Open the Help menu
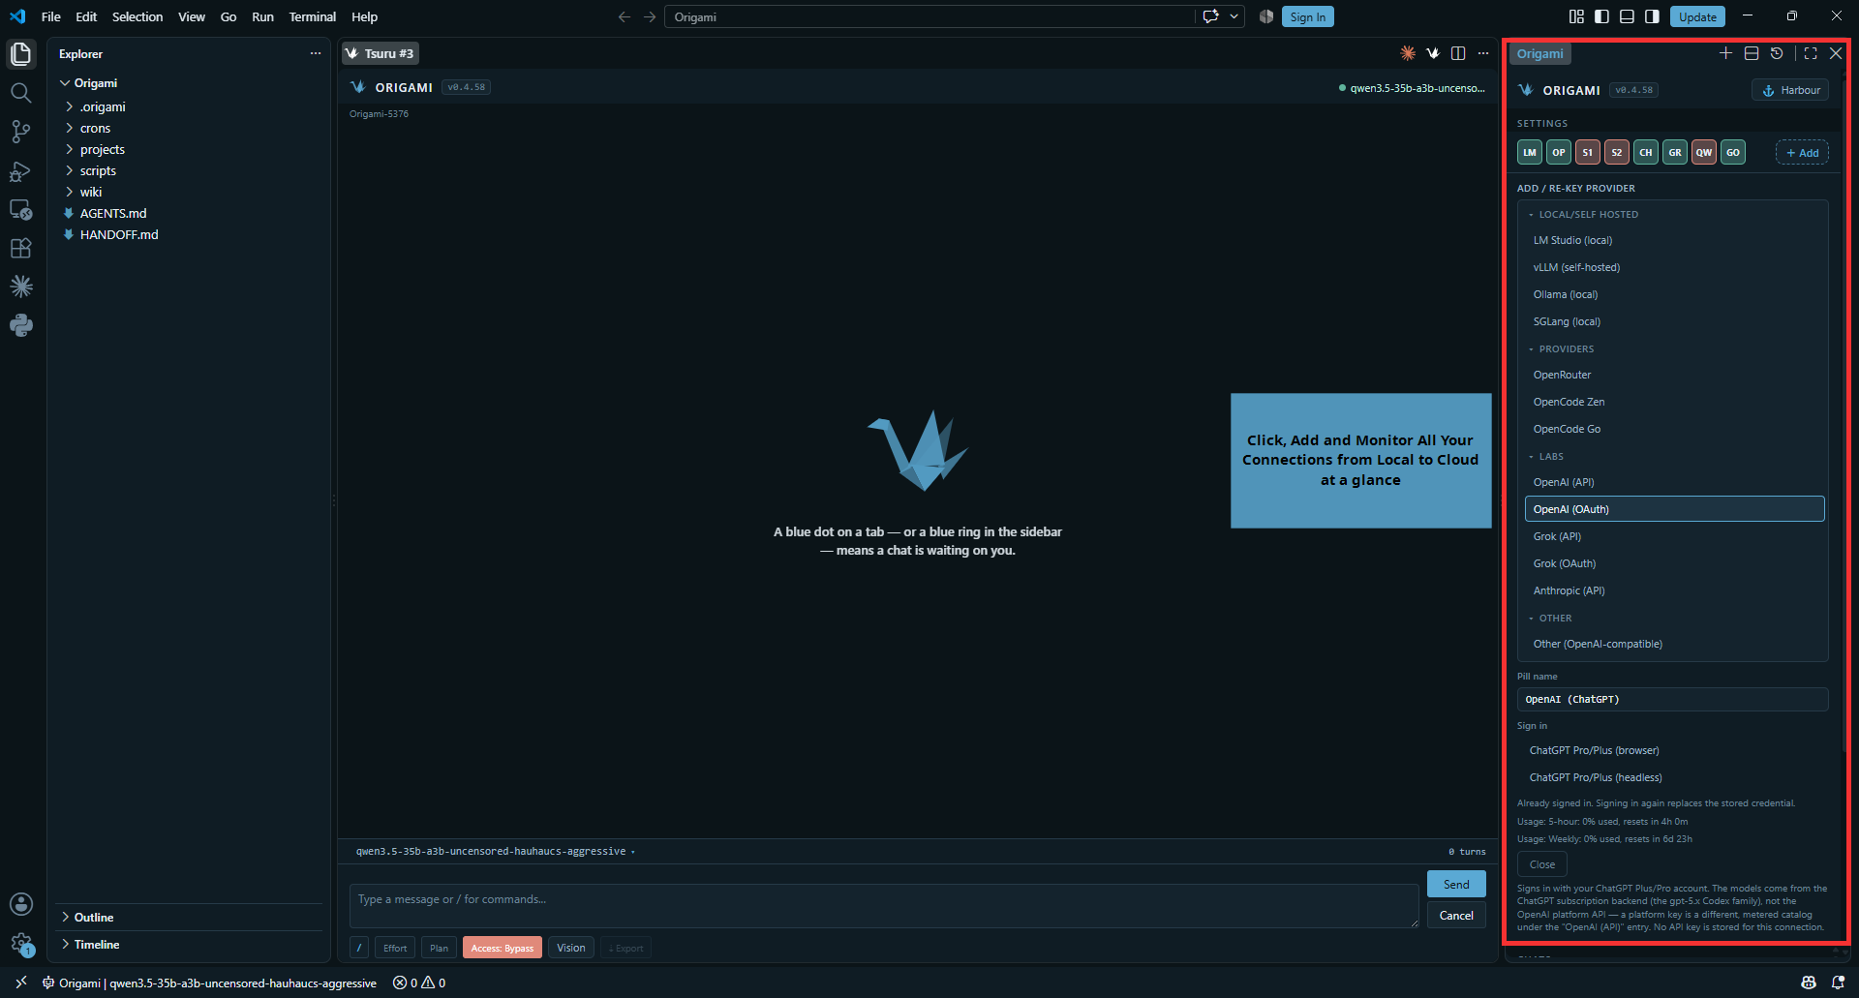 click(x=364, y=16)
